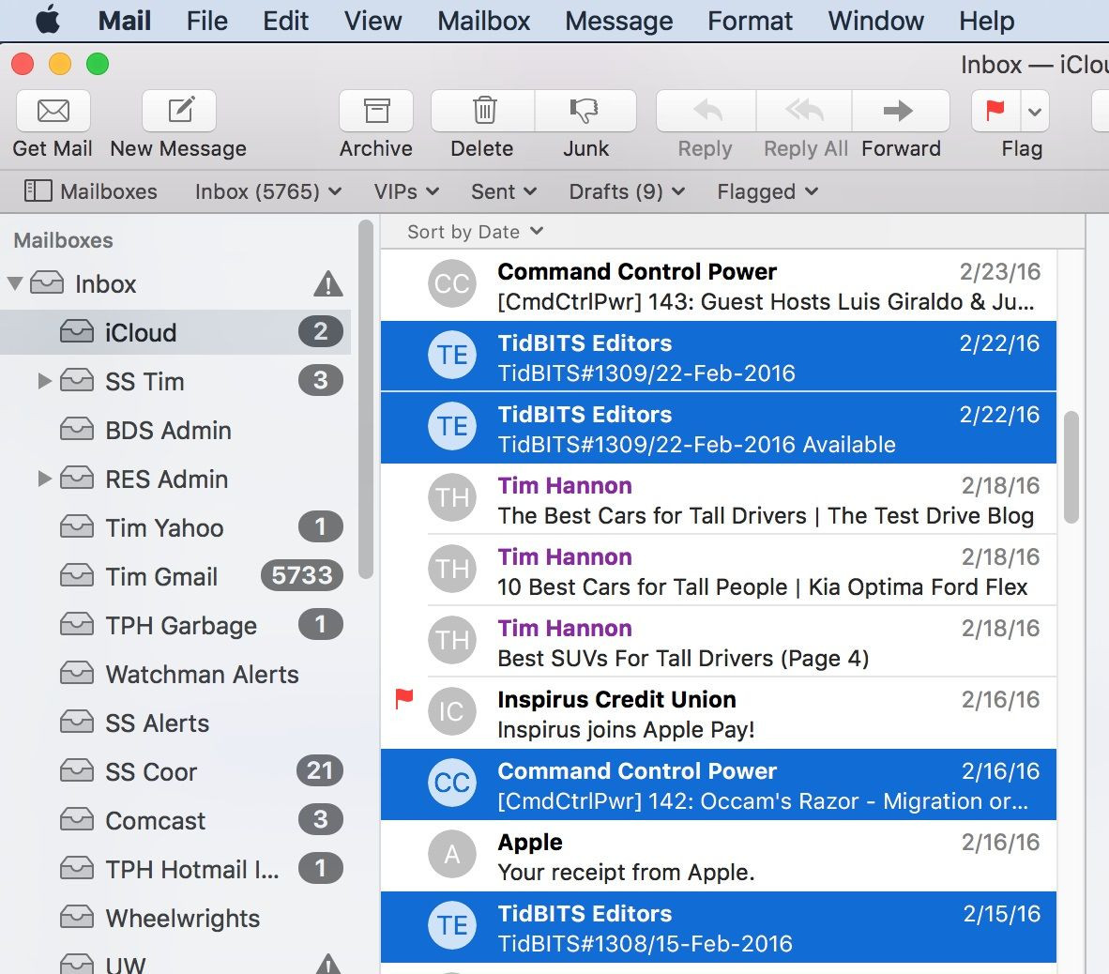Open the View menu
This screenshot has width=1109, height=974.
coord(372,22)
